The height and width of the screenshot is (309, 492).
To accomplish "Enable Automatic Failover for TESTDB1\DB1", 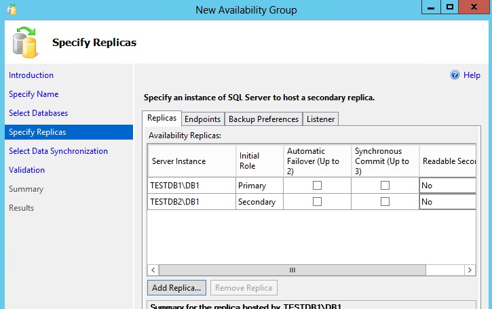I will pos(317,185).
